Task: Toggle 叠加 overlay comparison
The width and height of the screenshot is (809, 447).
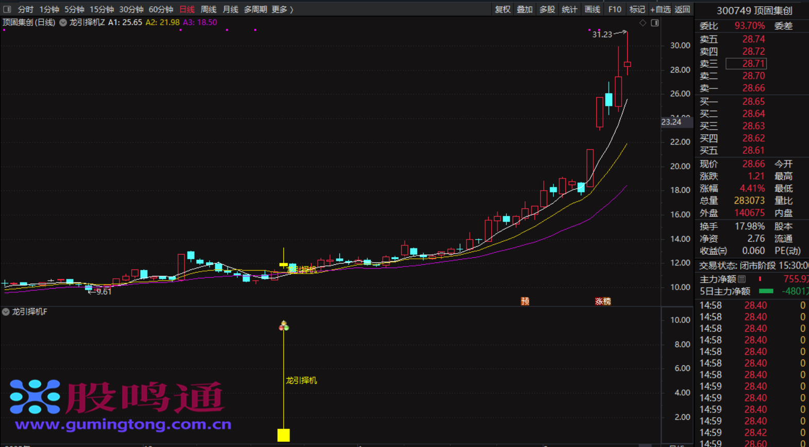Action: 524,9
